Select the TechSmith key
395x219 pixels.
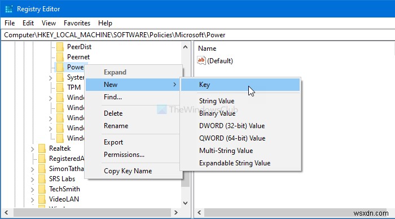pyautogui.click(x=64, y=189)
